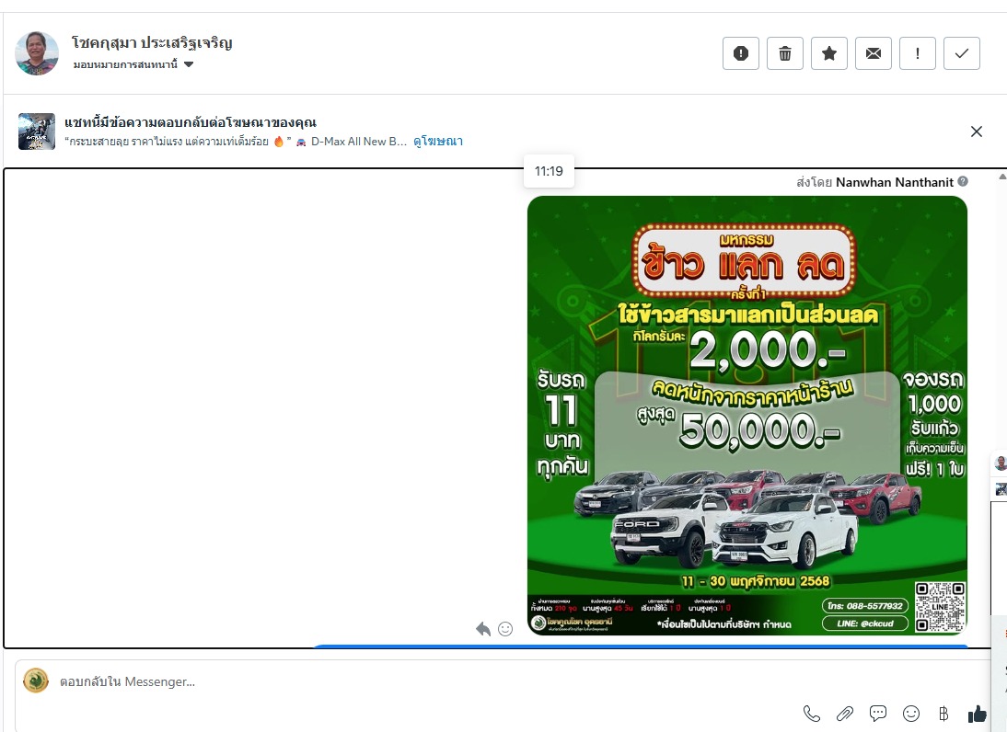The height and width of the screenshot is (732, 1007).
Task: React to image message with emoji icon
Action: 505,629
